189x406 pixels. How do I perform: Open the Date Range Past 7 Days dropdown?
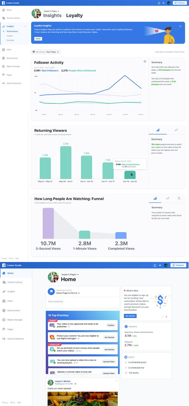tap(46, 52)
